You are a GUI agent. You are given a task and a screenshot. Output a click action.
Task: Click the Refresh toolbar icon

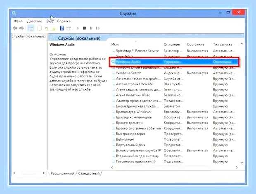point(47,29)
